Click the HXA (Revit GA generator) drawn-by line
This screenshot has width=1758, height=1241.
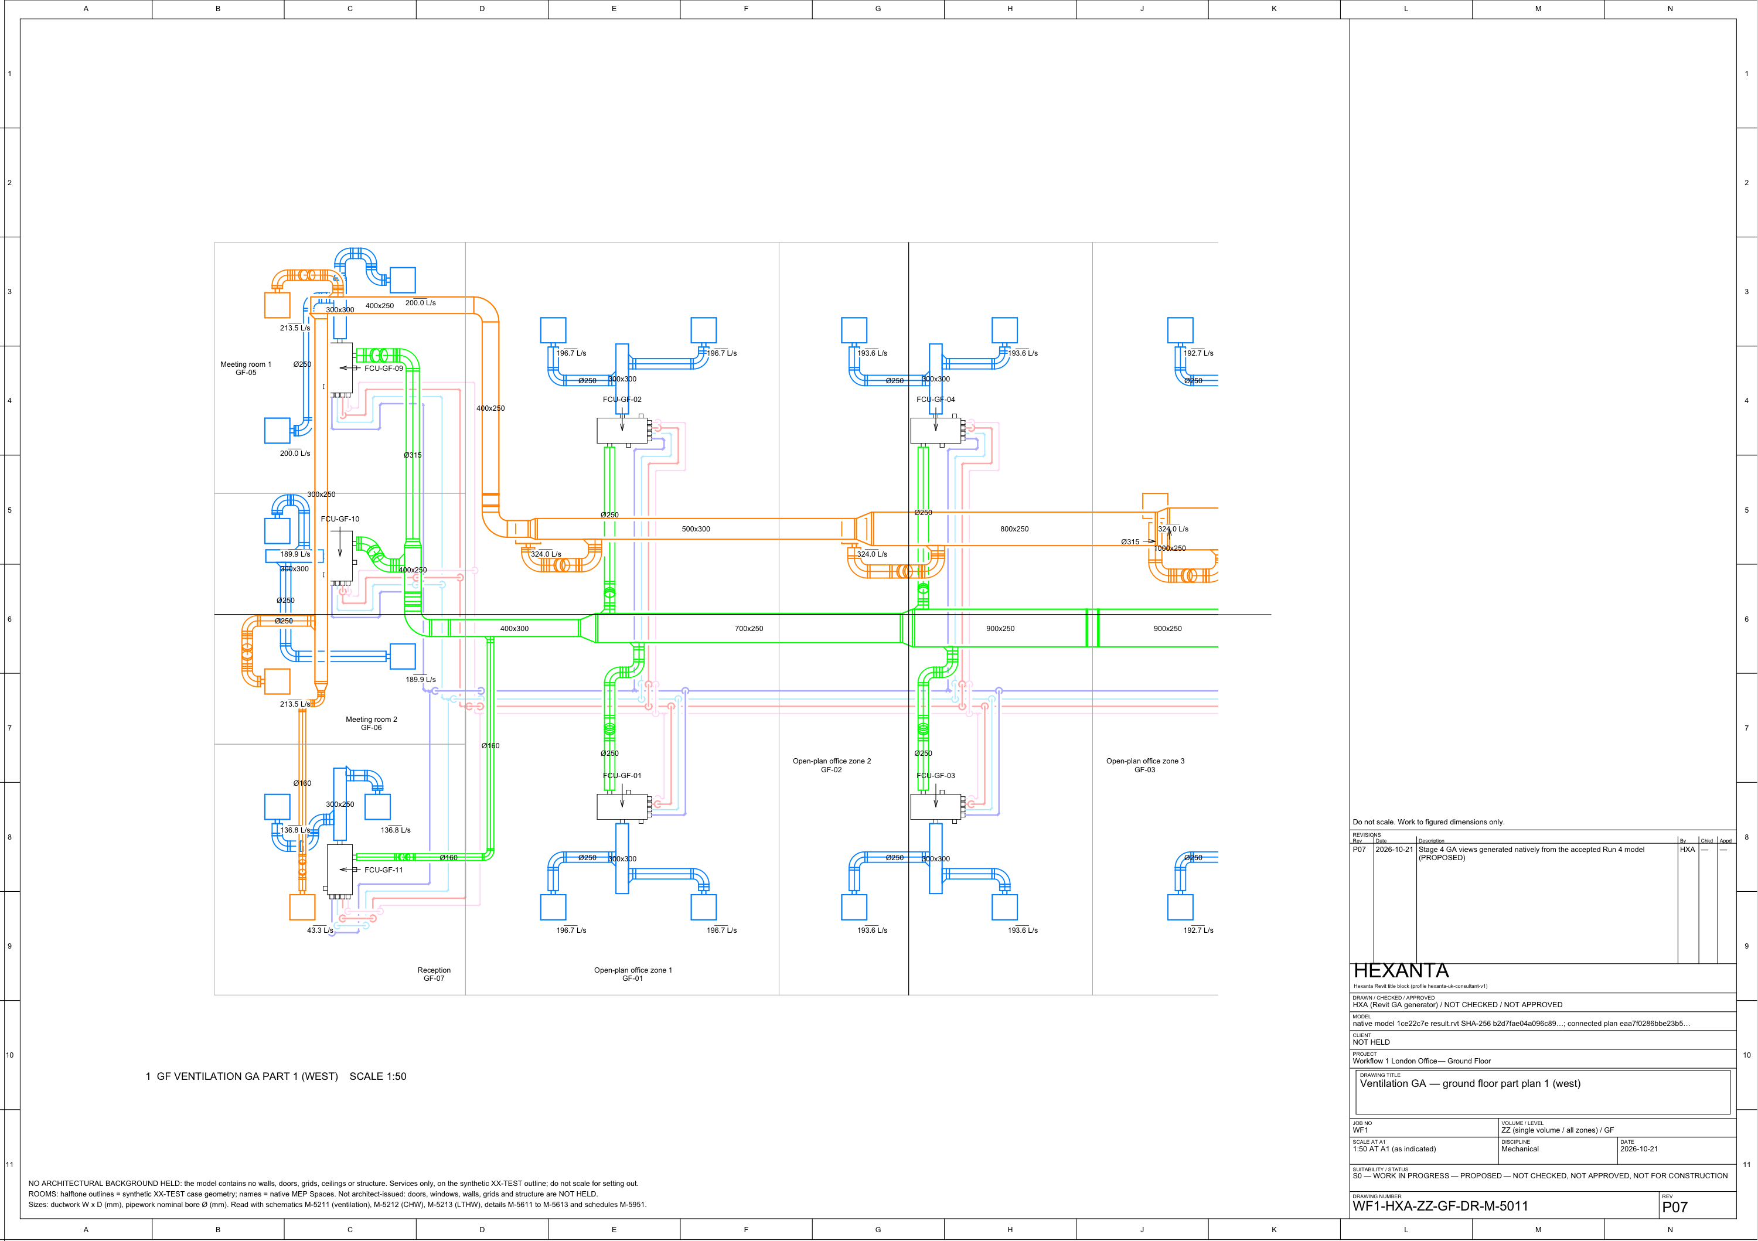pos(1457,1004)
